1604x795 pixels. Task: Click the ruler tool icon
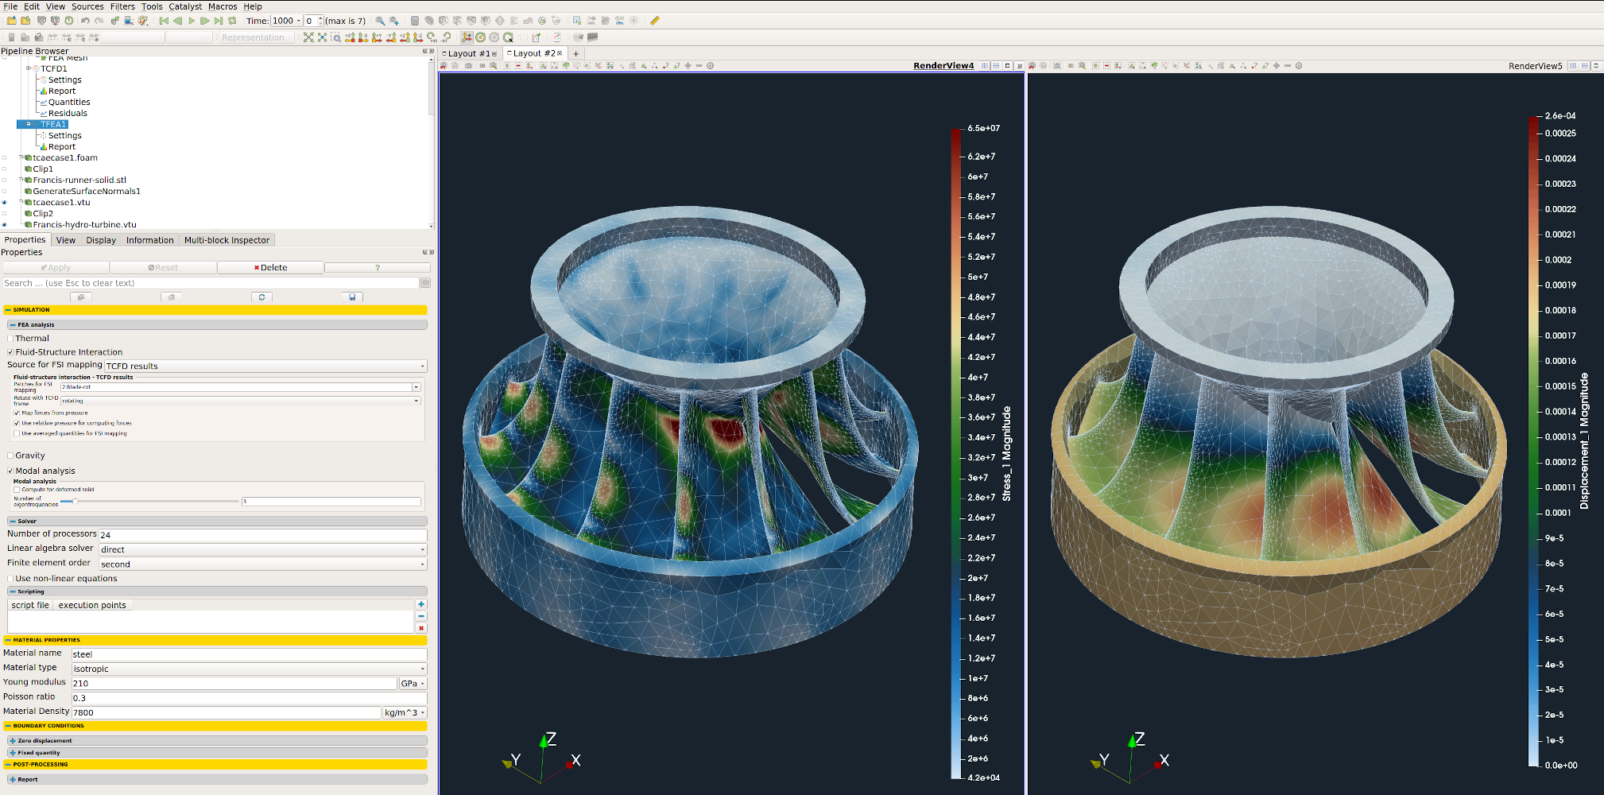point(655,21)
